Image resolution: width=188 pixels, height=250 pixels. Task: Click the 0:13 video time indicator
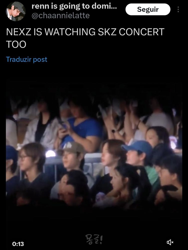point(18,244)
